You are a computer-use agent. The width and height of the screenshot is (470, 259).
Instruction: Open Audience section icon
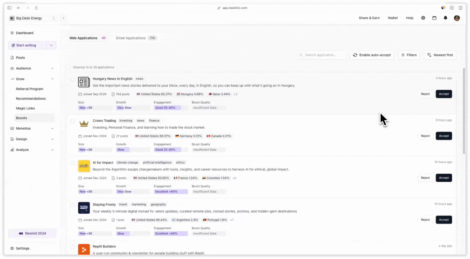pos(12,68)
